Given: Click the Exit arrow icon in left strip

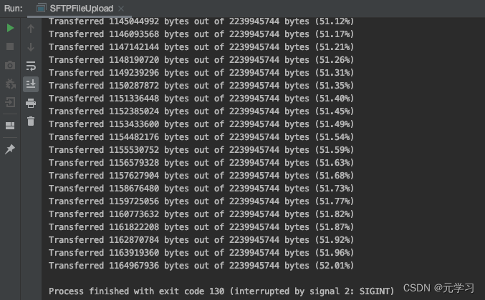Looking at the screenshot, I should click(10, 102).
